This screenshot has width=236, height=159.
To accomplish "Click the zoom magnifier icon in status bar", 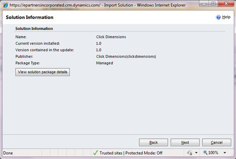I will [205, 153].
